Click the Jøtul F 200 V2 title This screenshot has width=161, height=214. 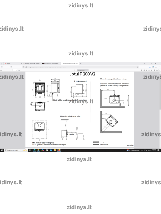[x=83, y=74]
